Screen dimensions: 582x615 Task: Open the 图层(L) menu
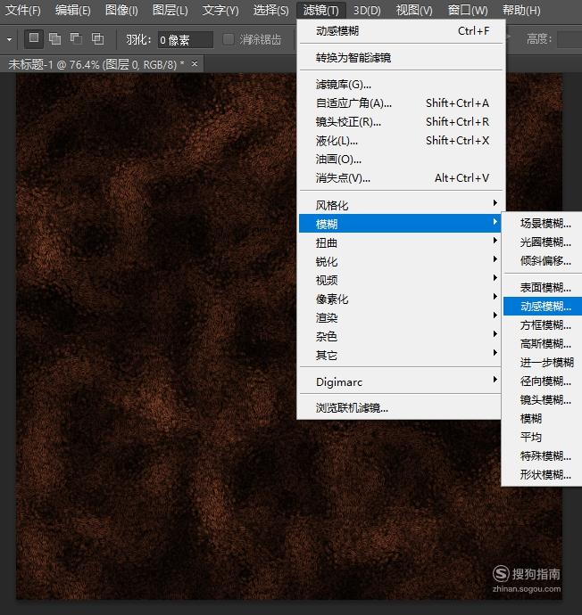pos(170,10)
